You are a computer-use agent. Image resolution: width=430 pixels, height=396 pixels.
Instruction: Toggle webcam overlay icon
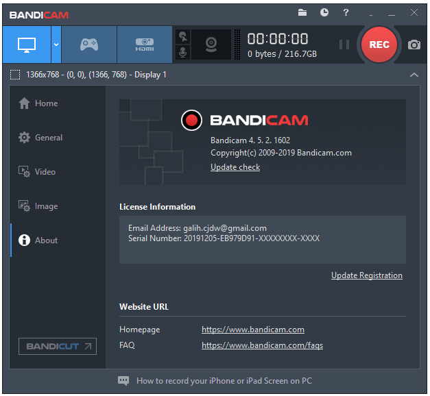tap(211, 45)
